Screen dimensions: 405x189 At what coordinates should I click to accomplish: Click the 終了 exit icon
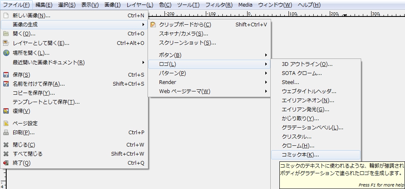pos(6,163)
